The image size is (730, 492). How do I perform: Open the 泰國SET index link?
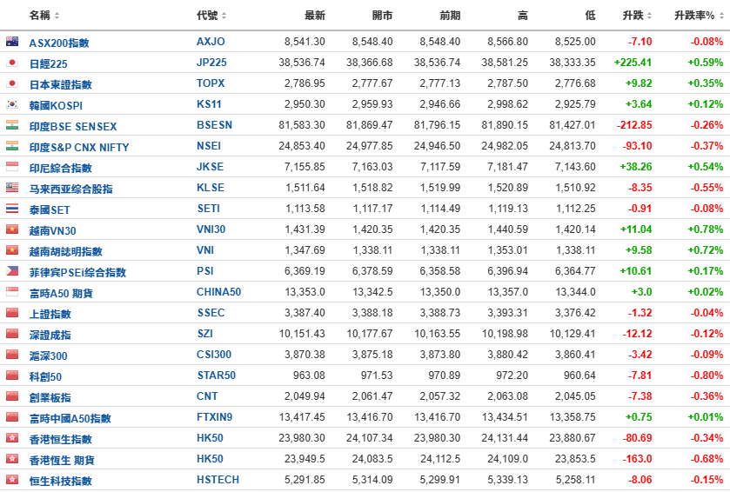pyautogui.click(x=50, y=209)
